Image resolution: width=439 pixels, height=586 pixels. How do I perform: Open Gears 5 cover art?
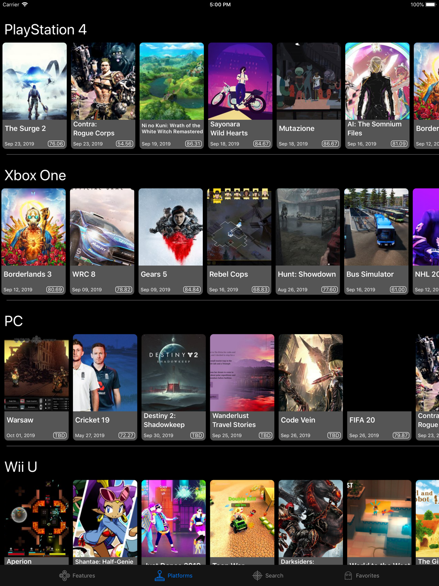click(171, 227)
